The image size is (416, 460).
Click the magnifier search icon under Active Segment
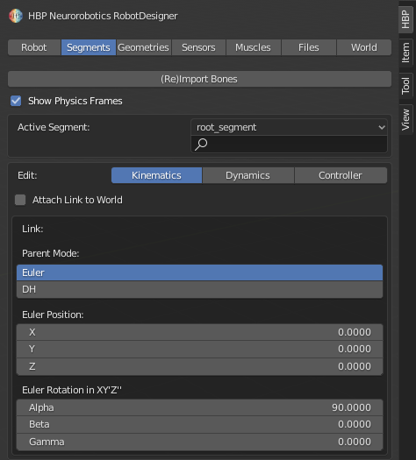201,145
